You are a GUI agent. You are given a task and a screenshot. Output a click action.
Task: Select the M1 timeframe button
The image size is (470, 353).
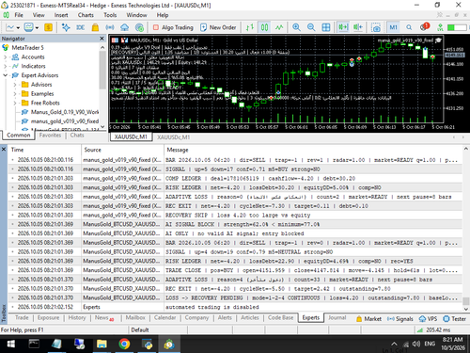click(x=394, y=27)
